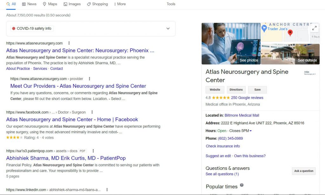This screenshot has height=195, width=325.
Task: Click Check insurance info link
Action: 223,146
